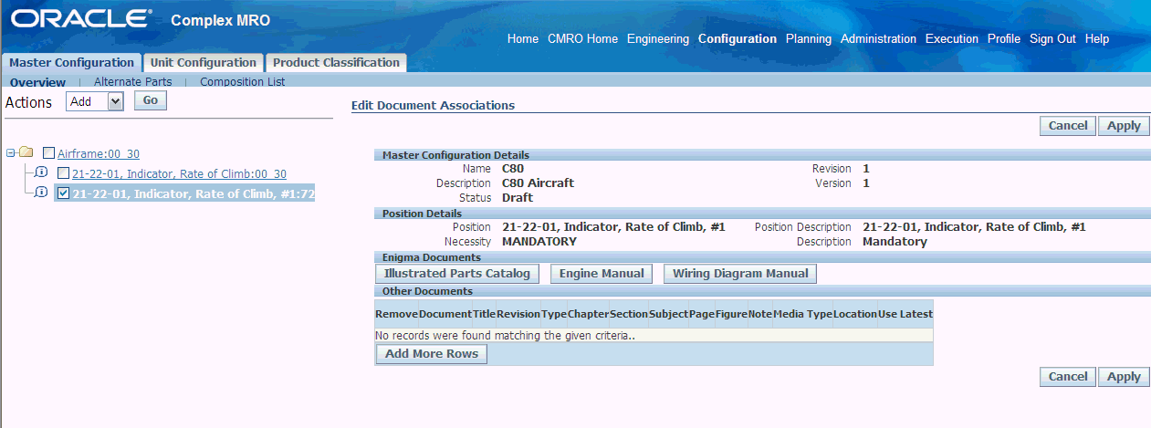Click the Page column header

pyautogui.click(x=702, y=314)
